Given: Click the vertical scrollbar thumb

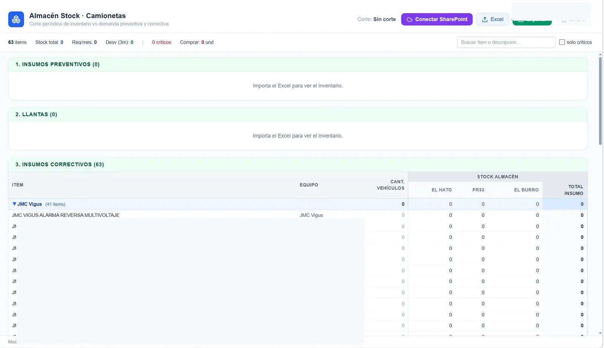Looking at the screenshot, I should point(600,101).
